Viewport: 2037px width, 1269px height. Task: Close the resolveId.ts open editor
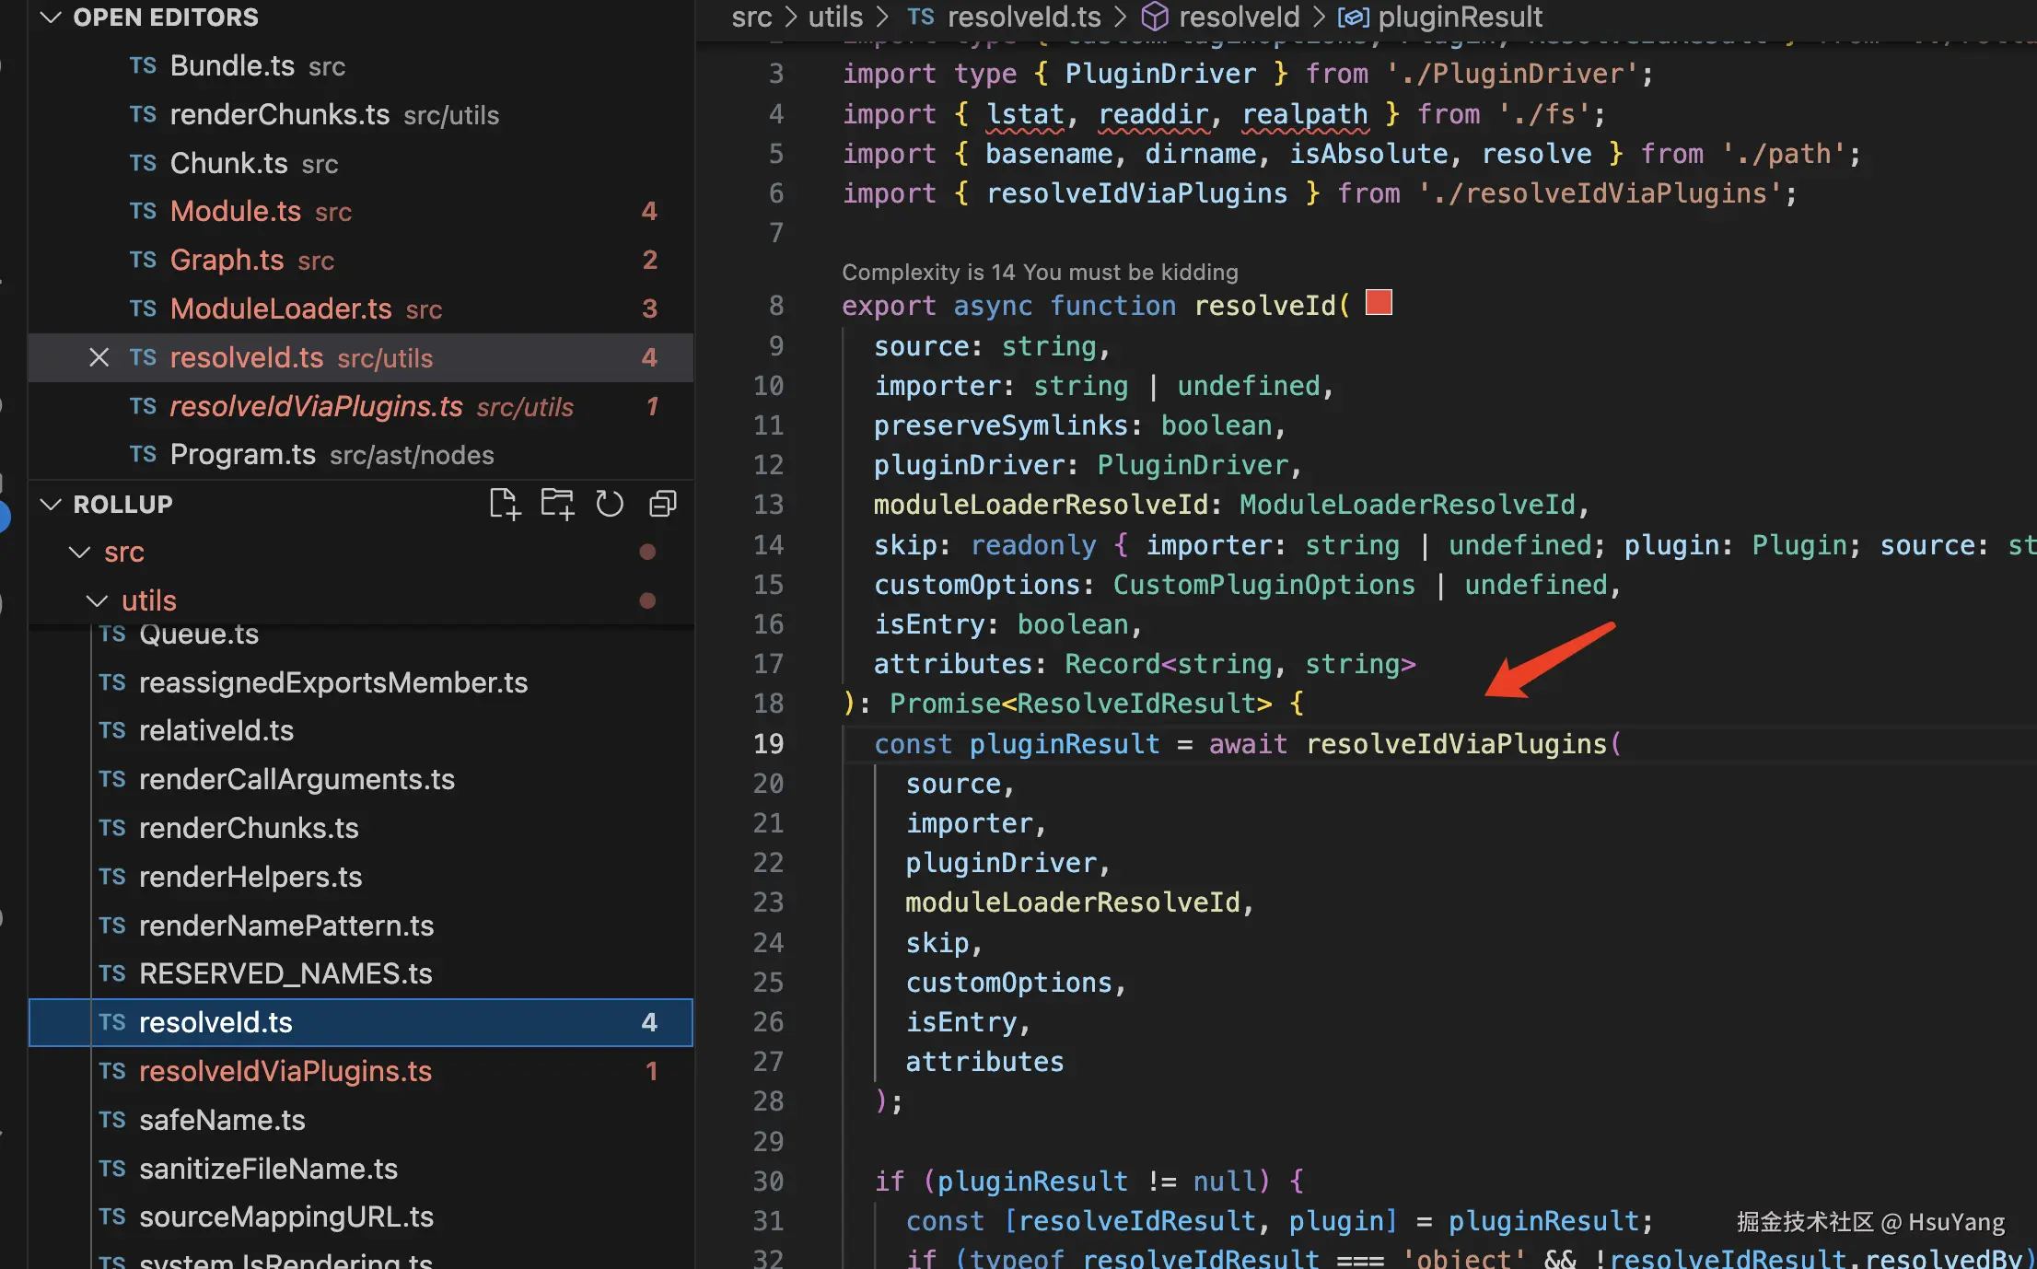point(99,357)
